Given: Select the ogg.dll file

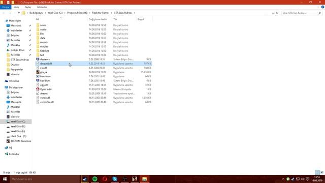Looking at the screenshot, I should point(44,85).
